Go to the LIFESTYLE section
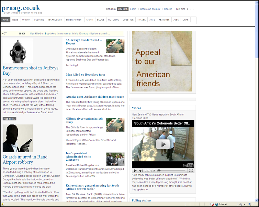259x207 pixels. point(128,20)
